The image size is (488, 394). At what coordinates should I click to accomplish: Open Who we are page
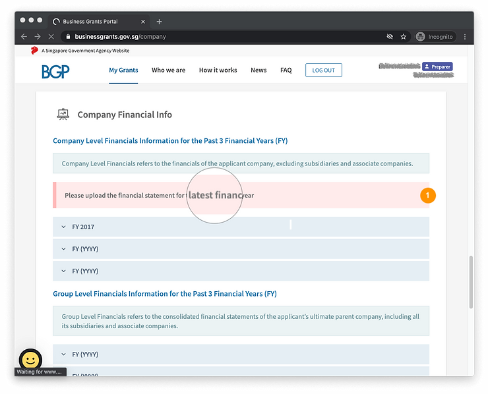click(x=168, y=70)
